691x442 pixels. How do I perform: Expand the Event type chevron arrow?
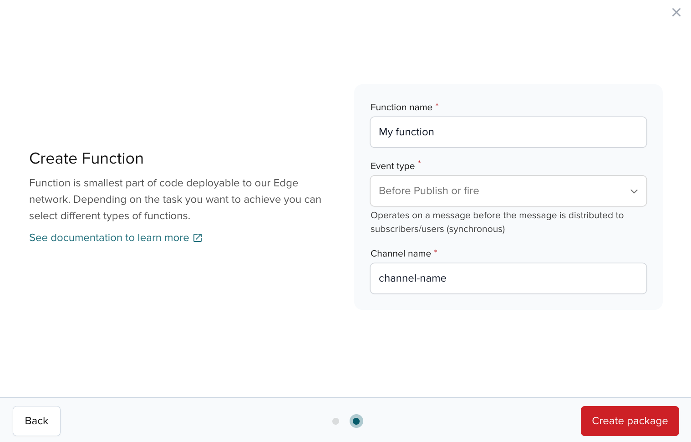[x=634, y=191]
